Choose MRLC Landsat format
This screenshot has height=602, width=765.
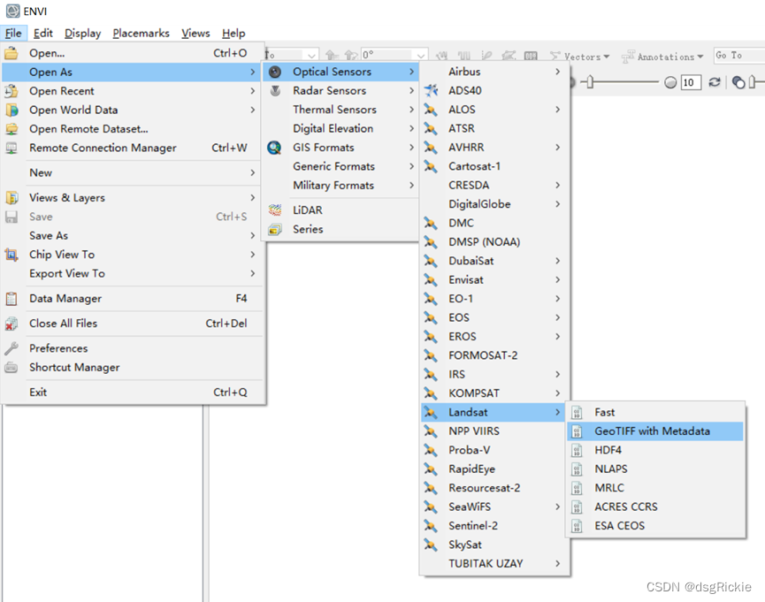coord(654,488)
